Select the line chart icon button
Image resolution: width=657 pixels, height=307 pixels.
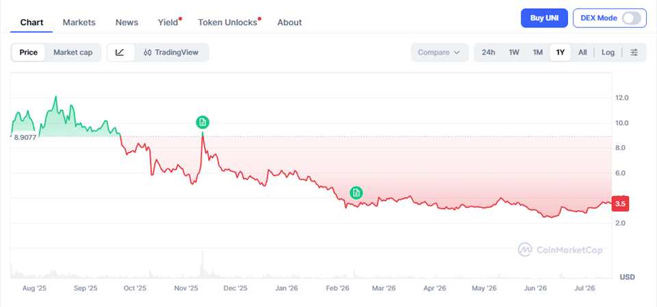120,53
